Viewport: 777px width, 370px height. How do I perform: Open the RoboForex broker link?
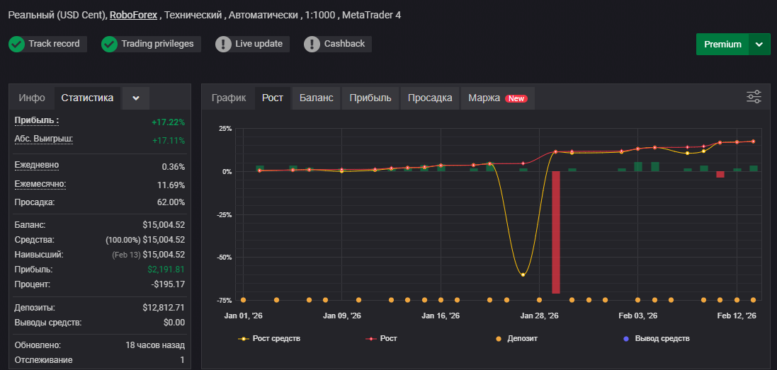133,16
